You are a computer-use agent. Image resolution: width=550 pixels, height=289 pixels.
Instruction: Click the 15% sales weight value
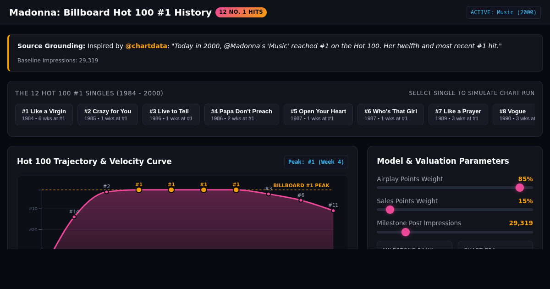(x=525, y=201)
